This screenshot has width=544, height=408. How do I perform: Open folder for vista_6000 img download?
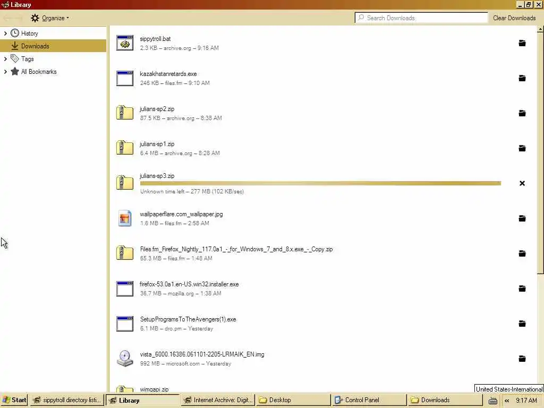pos(522,359)
